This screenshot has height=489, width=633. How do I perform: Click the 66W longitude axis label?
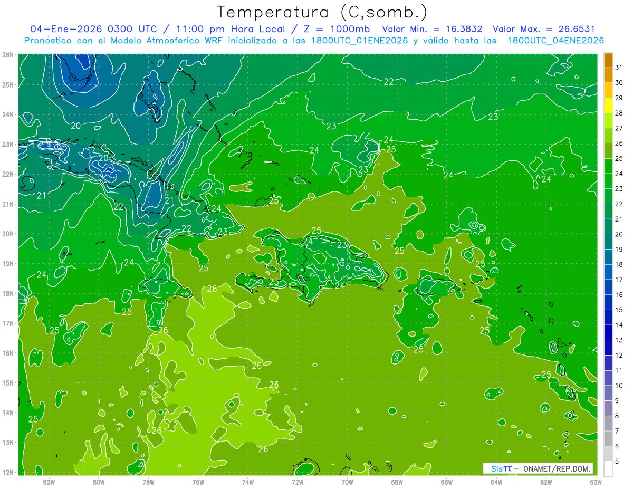coord(447,481)
